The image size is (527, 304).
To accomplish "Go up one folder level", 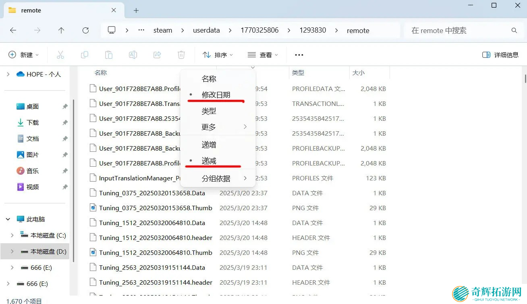I will tap(61, 30).
